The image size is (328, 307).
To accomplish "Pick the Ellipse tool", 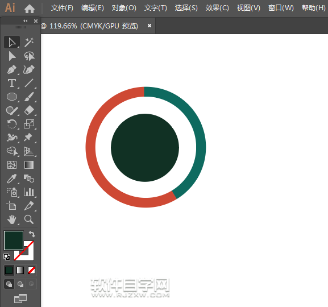I will [12, 97].
